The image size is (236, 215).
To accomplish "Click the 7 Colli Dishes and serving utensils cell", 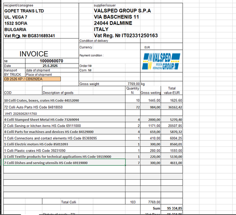I will 64,163.
